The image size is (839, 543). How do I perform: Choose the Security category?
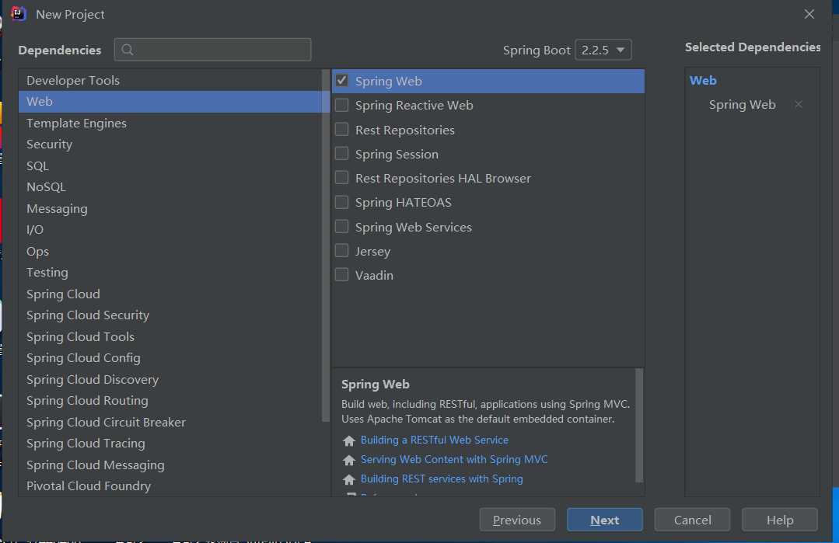(170, 144)
